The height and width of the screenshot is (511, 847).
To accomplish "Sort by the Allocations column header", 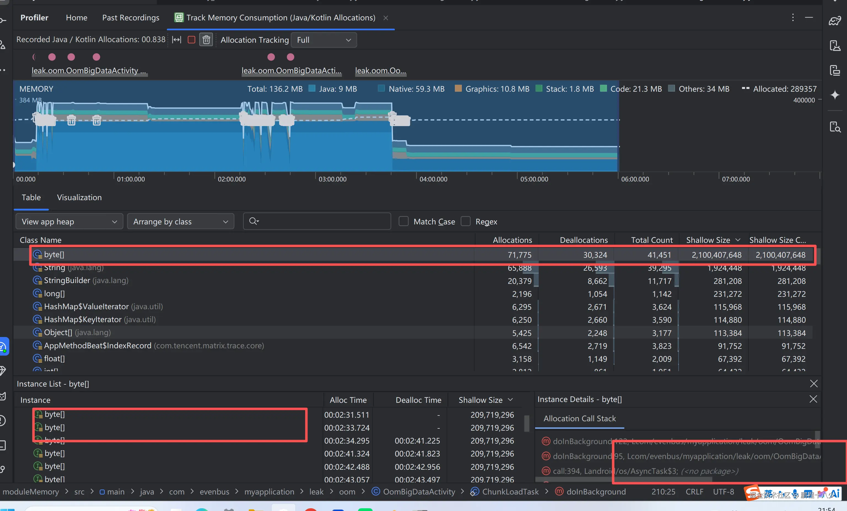I will (x=512, y=240).
